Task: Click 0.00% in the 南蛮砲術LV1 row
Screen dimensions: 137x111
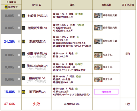Action: (x=9, y=80)
